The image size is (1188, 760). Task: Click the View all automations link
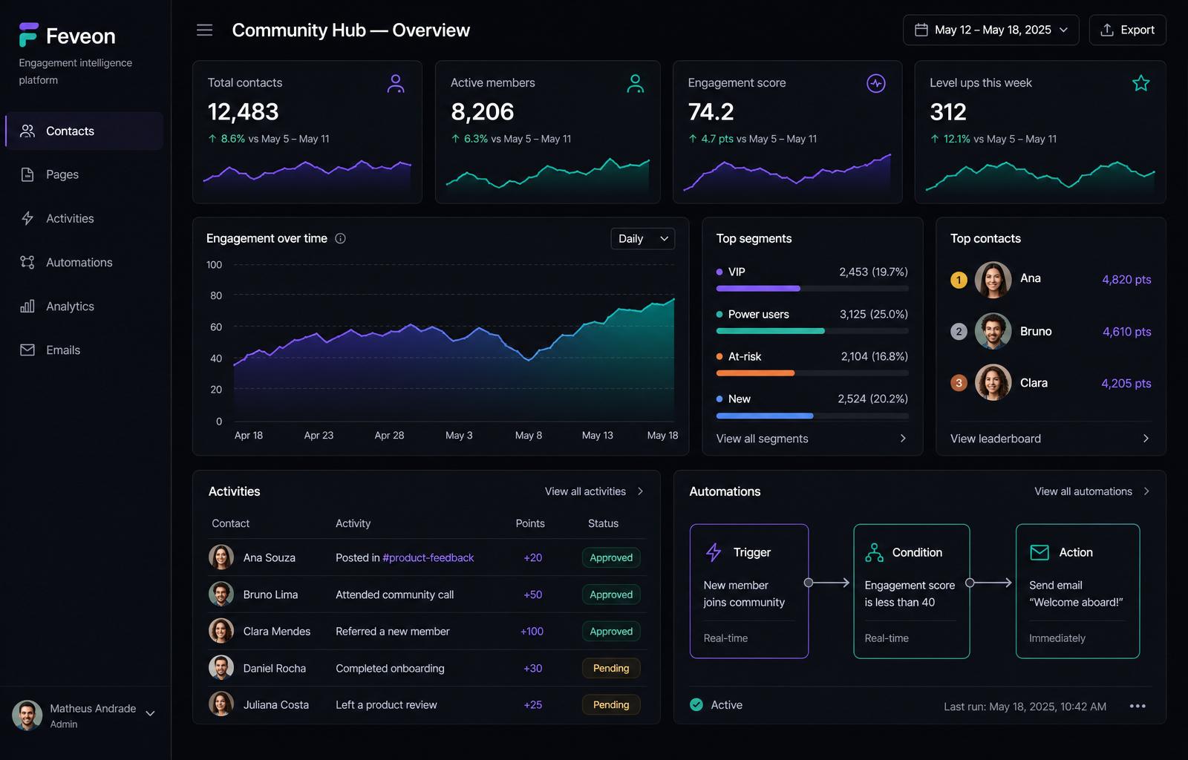pos(1083,491)
